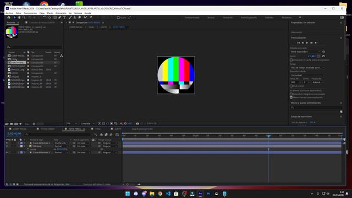Viewport: 352px width, 198px height.
Task: Open the graph editor icon in timeline
Action: [117, 134]
